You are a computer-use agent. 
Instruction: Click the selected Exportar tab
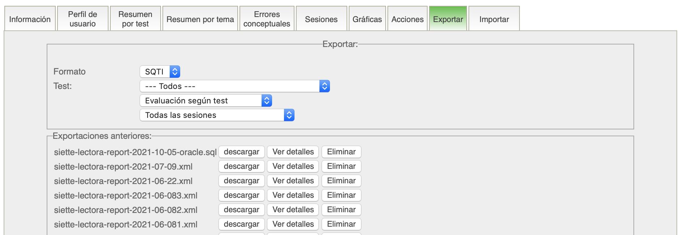coord(448,19)
